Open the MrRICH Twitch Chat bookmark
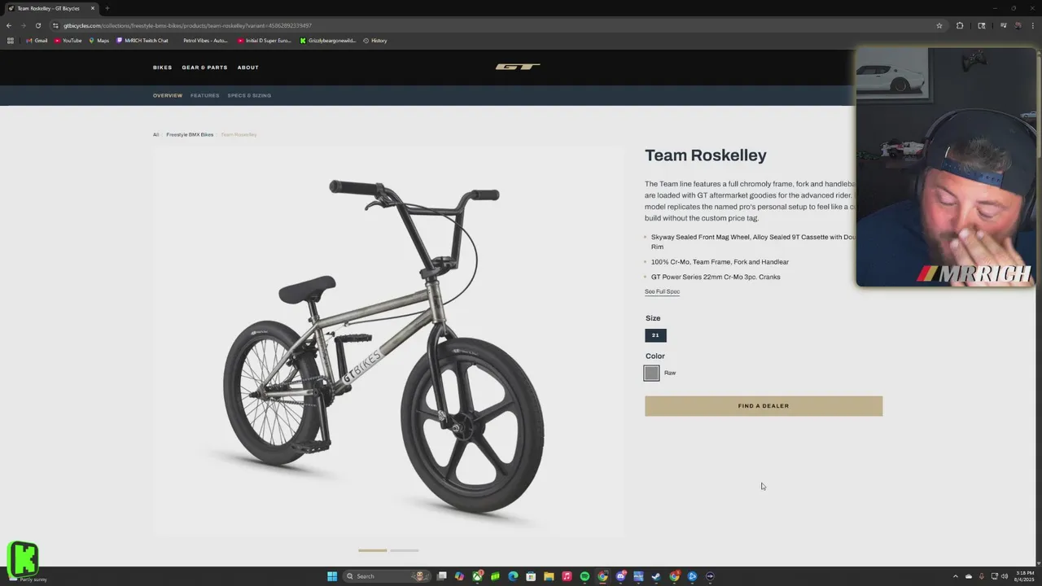 click(142, 41)
